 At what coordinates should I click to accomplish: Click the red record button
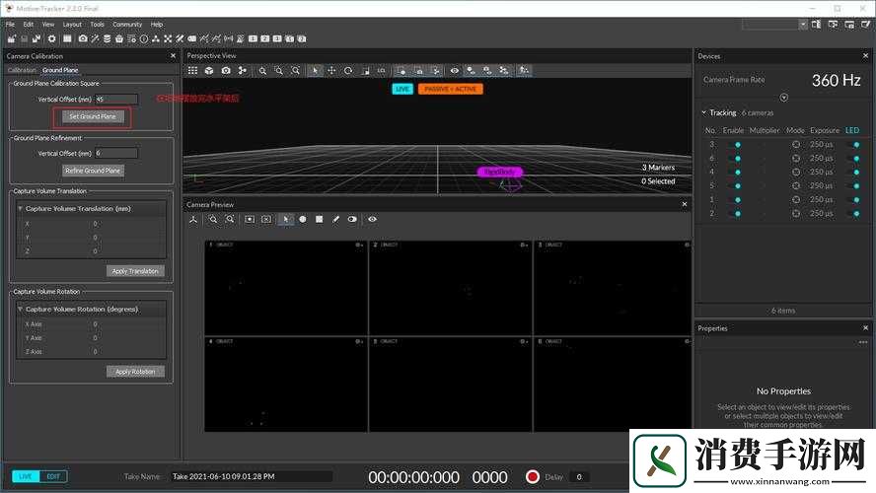[533, 477]
